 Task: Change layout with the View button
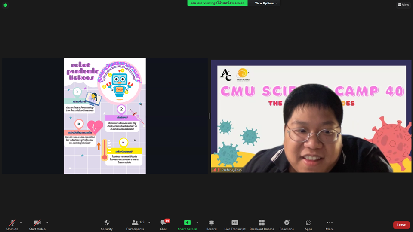(x=403, y=5)
